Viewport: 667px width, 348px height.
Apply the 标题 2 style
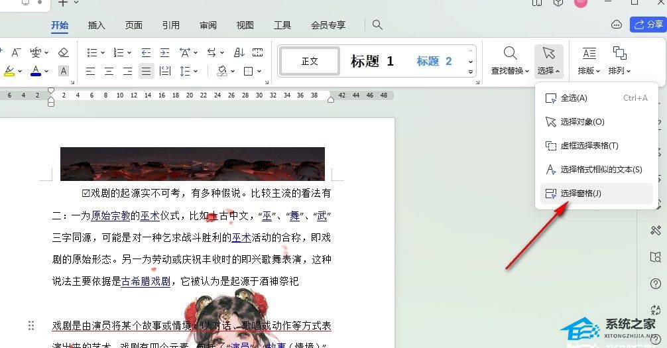tap(434, 61)
